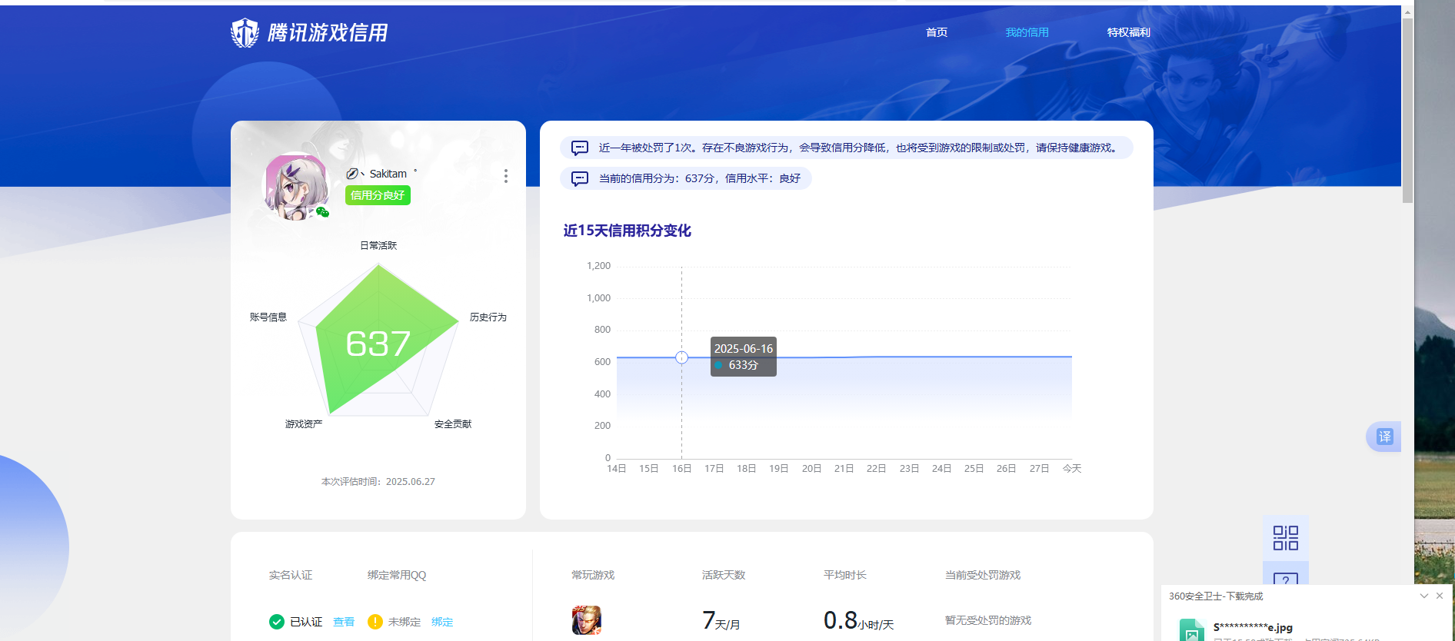Open the 我的信用 nav tab
Image resolution: width=1455 pixels, height=641 pixels.
click(x=1027, y=32)
